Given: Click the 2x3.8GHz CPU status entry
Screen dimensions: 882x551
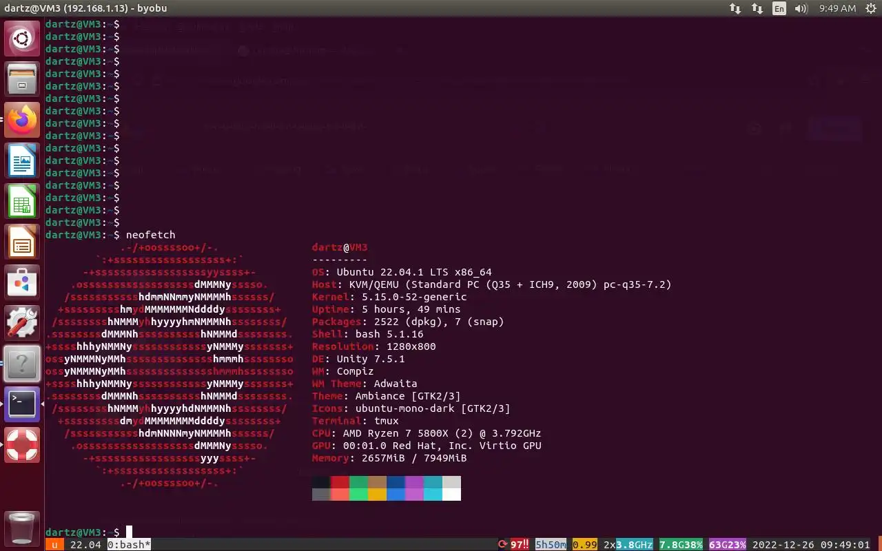Looking at the screenshot, I should (x=628, y=545).
